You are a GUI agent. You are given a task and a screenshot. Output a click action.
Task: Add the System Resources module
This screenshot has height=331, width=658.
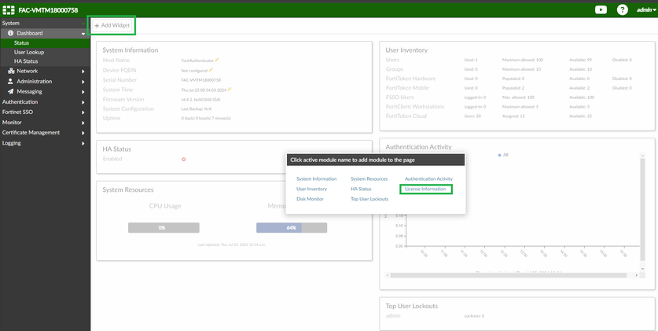(x=369, y=179)
